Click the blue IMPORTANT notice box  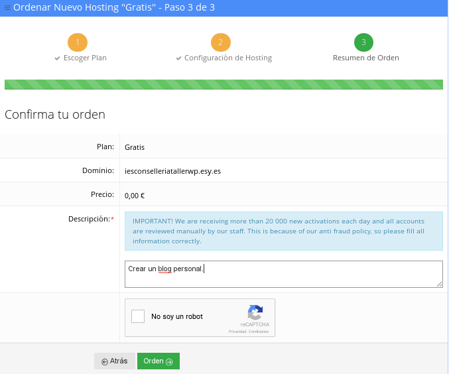pyautogui.click(x=283, y=231)
